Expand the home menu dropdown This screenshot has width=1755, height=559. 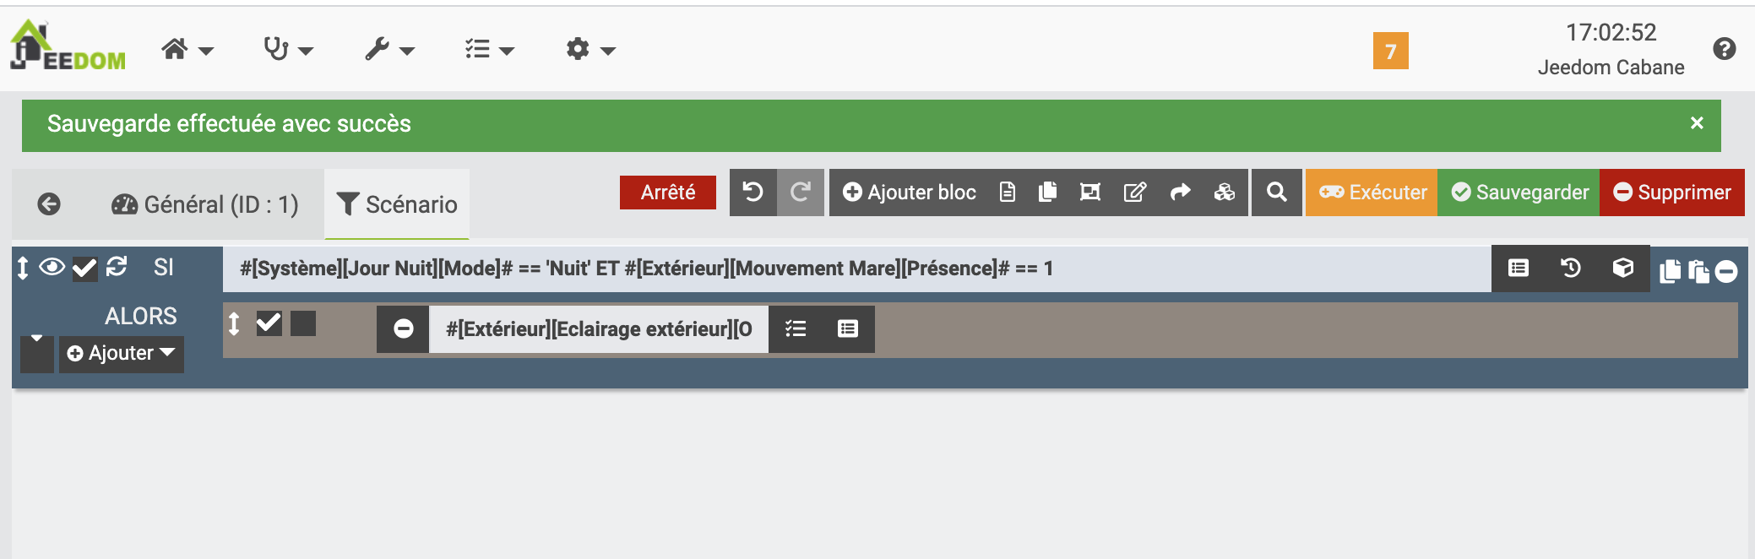click(187, 50)
